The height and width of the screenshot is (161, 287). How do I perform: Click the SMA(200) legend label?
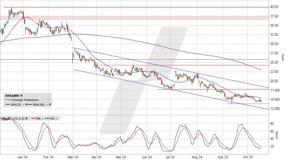coord(39,105)
